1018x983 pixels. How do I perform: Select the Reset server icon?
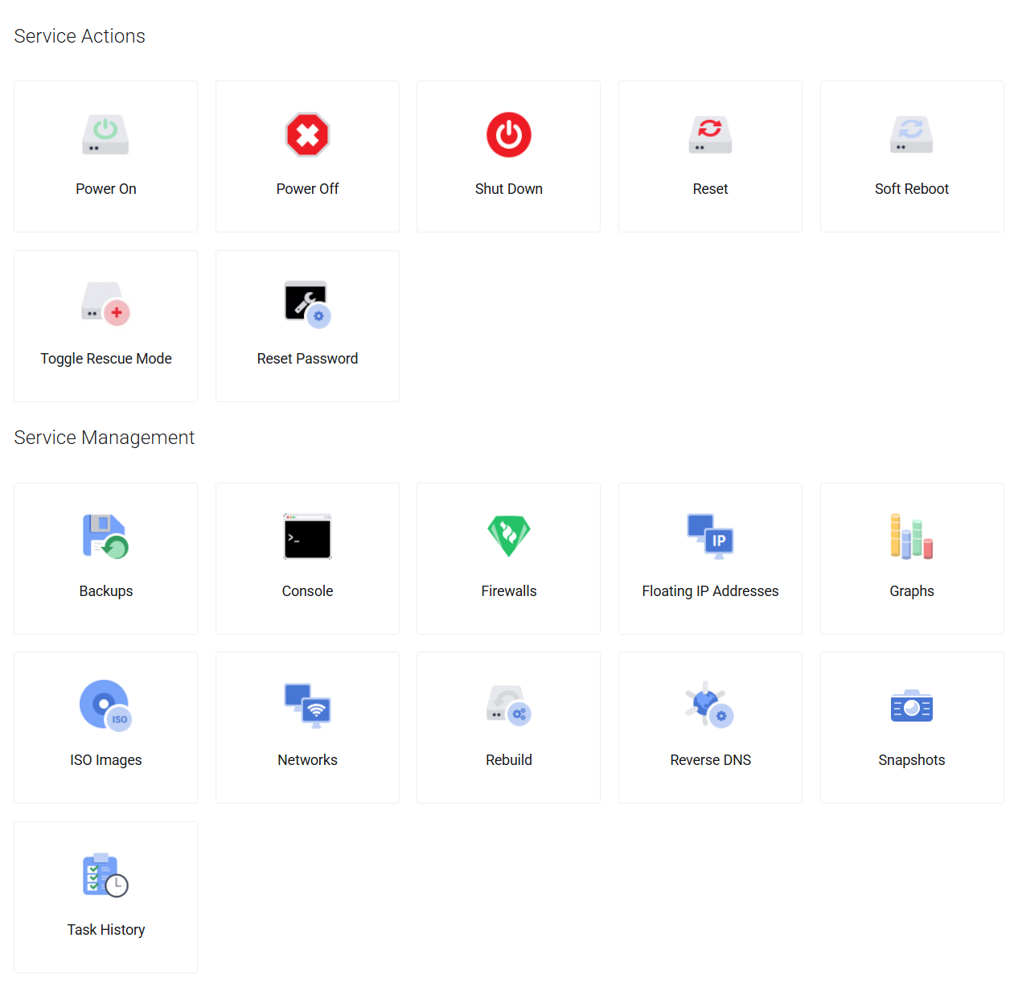(710, 134)
